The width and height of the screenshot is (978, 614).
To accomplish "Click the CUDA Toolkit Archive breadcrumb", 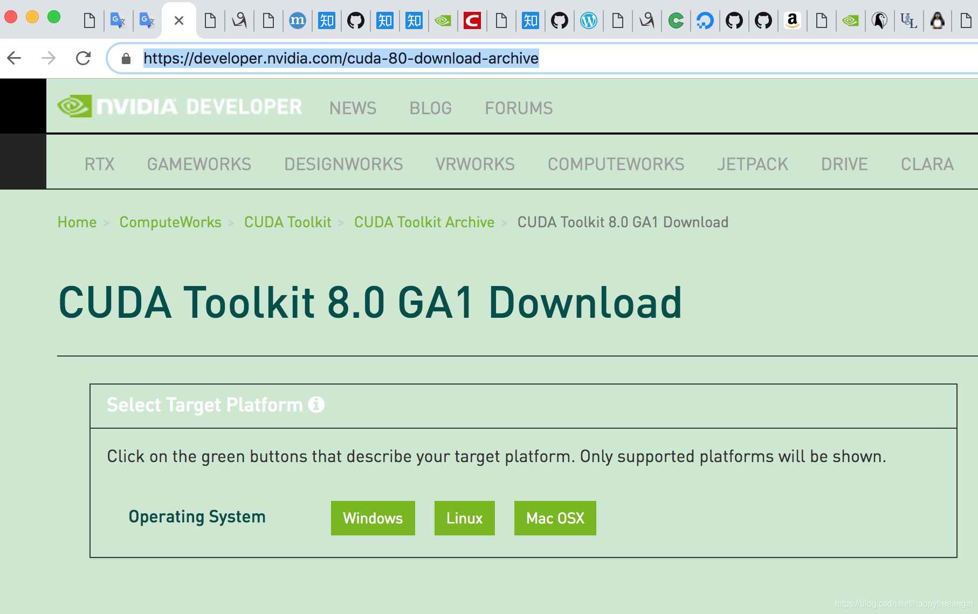I will [x=424, y=222].
